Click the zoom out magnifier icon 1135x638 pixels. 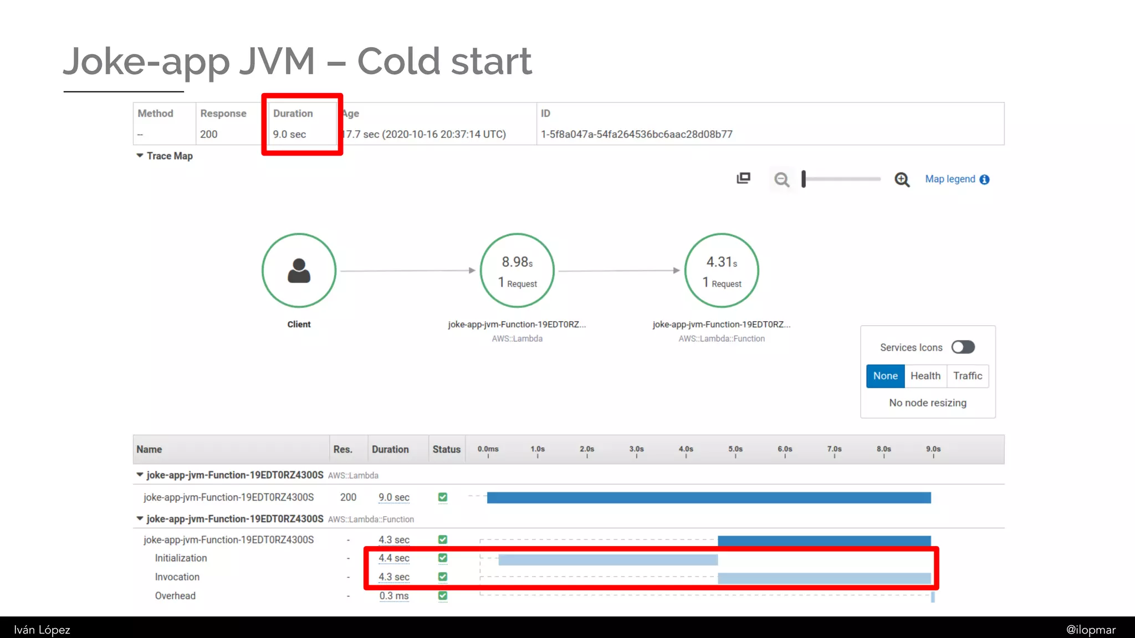(x=781, y=179)
